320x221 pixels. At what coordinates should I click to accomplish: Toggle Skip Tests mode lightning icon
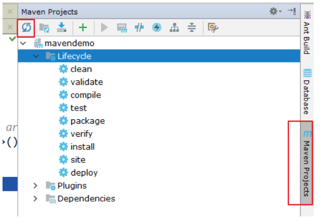coord(157,27)
